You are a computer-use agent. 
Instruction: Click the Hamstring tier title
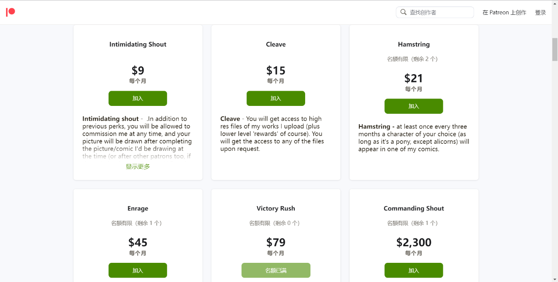413,44
